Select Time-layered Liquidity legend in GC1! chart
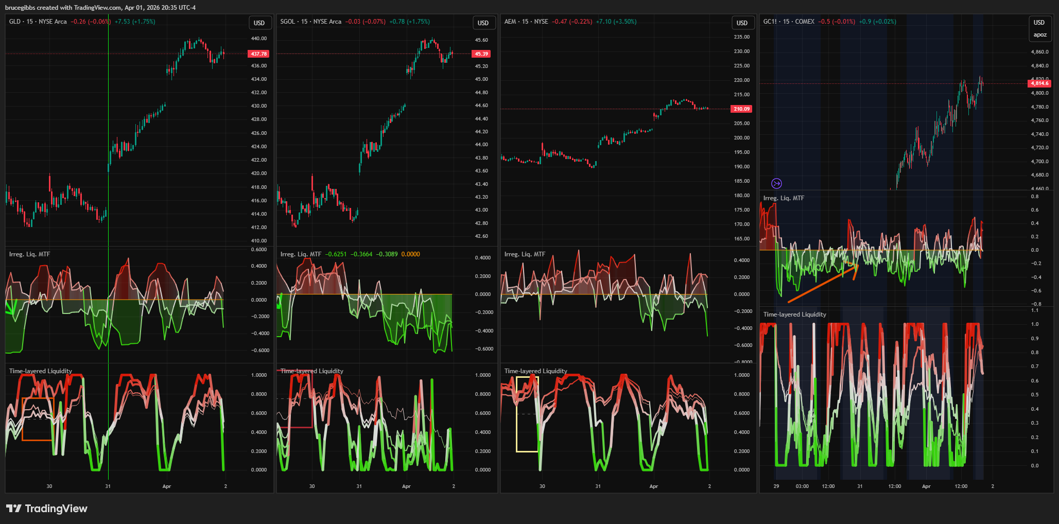 click(x=794, y=315)
